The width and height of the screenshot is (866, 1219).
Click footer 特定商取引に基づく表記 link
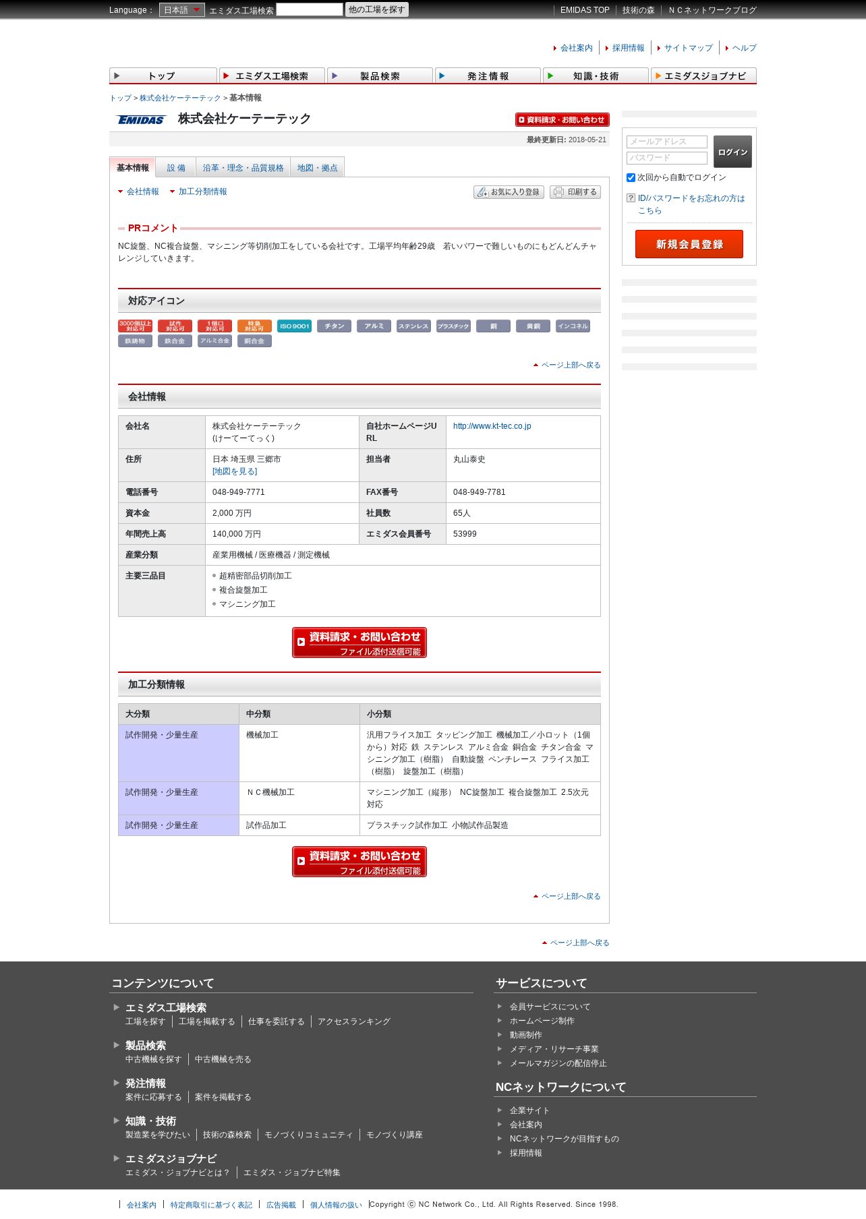point(211,1205)
